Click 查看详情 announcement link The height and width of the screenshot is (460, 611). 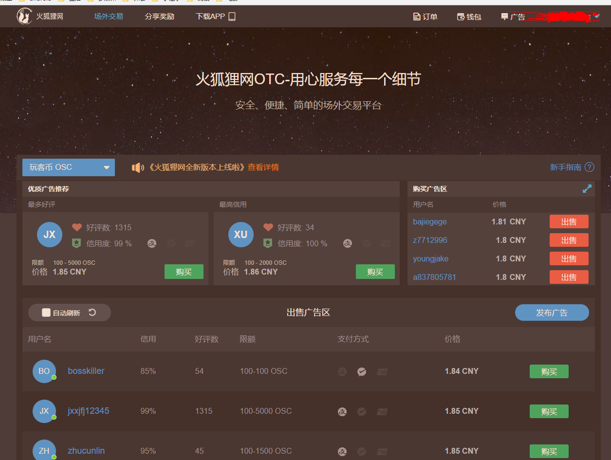click(263, 167)
